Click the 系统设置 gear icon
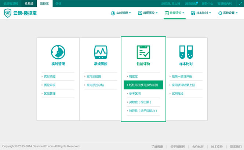Image resolution: width=244 pixels, height=150 pixels. pos(220,13)
